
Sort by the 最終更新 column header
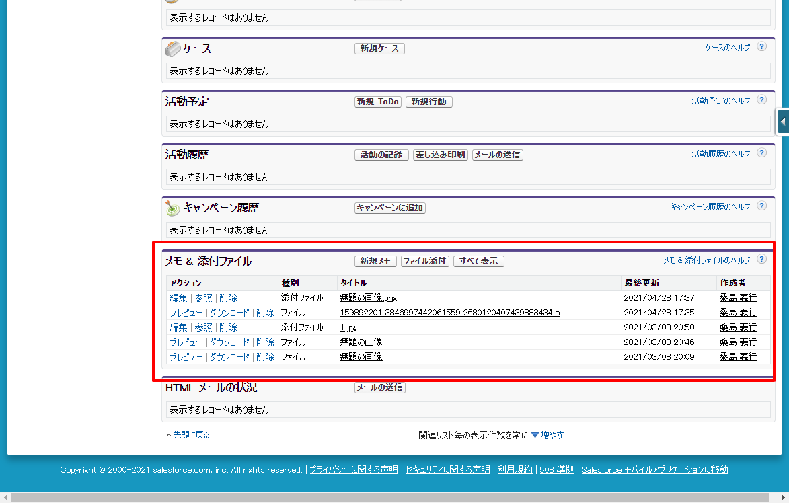pyautogui.click(x=642, y=283)
